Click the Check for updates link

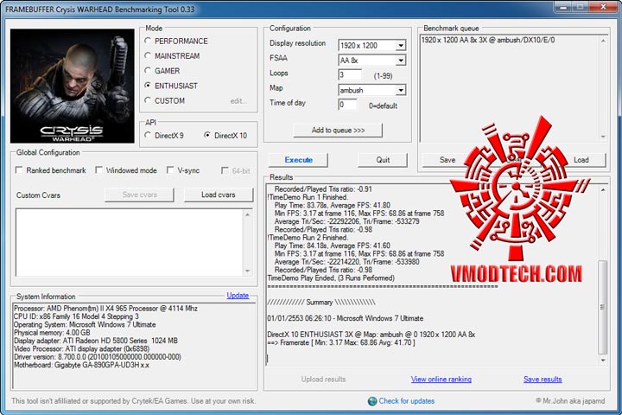point(407,401)
